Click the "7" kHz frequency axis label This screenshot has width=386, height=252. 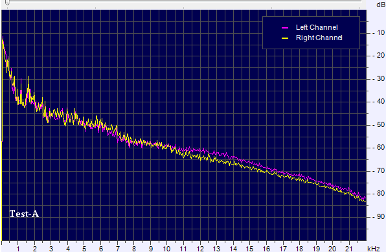click(118, 249)
